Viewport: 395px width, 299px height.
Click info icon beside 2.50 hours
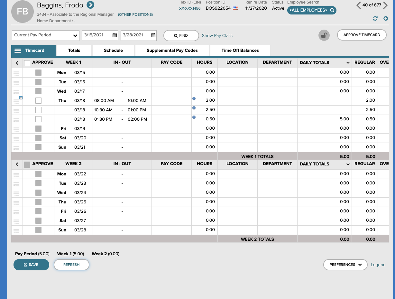[x=194, y=108]
